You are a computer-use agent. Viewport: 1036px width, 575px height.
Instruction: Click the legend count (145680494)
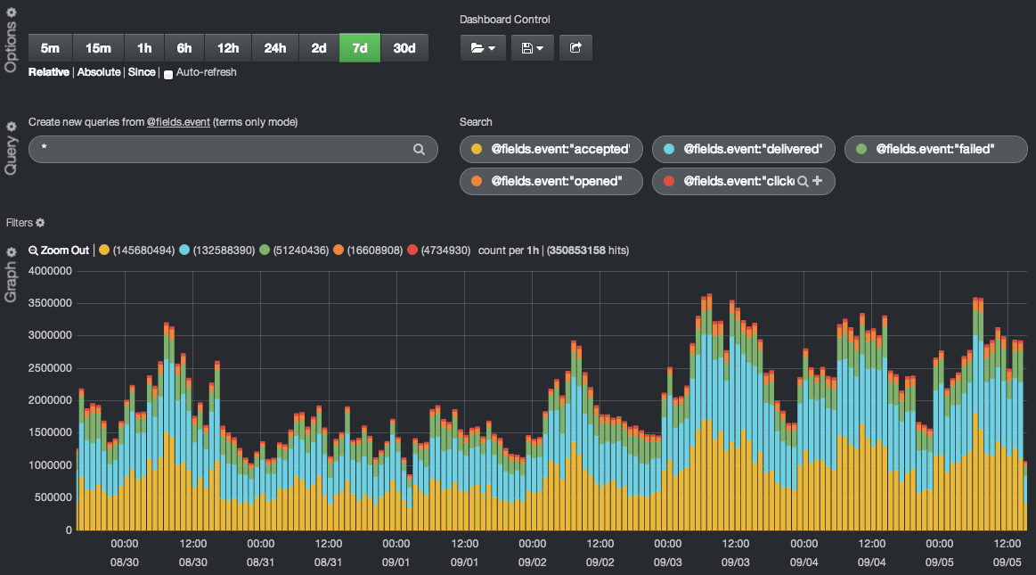click(143, 251)
